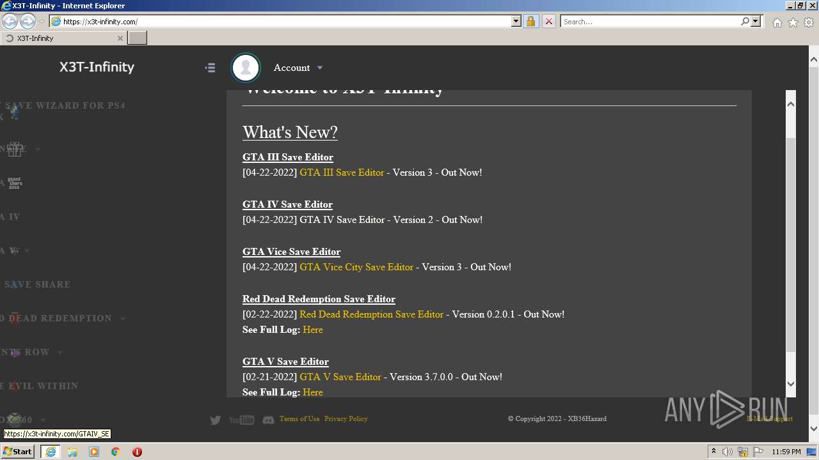Open Privacy Policy footer link
The width and height of the screenshot is (819, 460).
346,419
